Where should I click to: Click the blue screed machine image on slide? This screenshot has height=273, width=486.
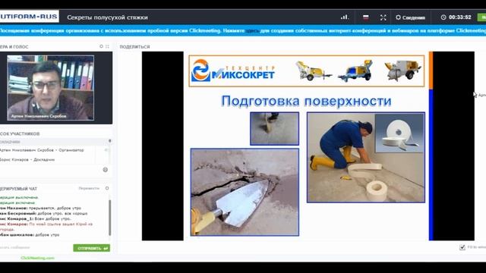356,71
